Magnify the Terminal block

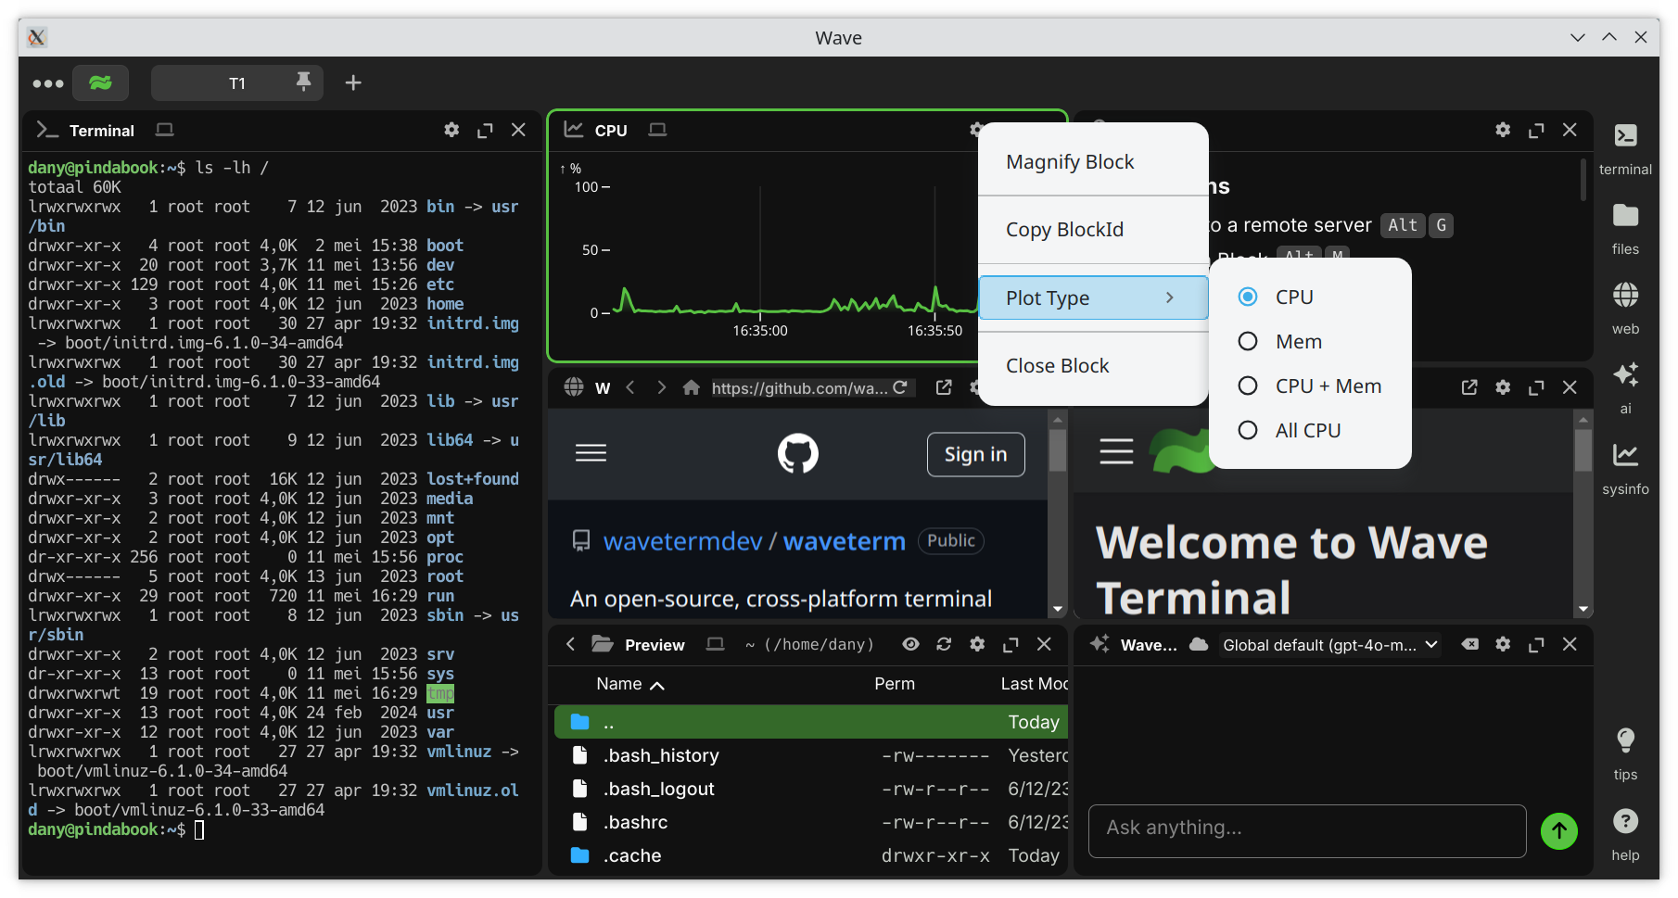point(485,130)
